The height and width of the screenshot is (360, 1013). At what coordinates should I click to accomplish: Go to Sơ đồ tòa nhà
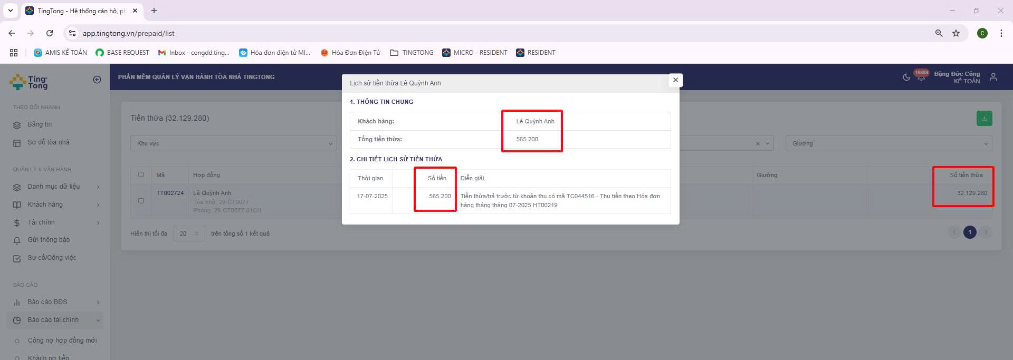pyautogui.click(x=48, y=142)
